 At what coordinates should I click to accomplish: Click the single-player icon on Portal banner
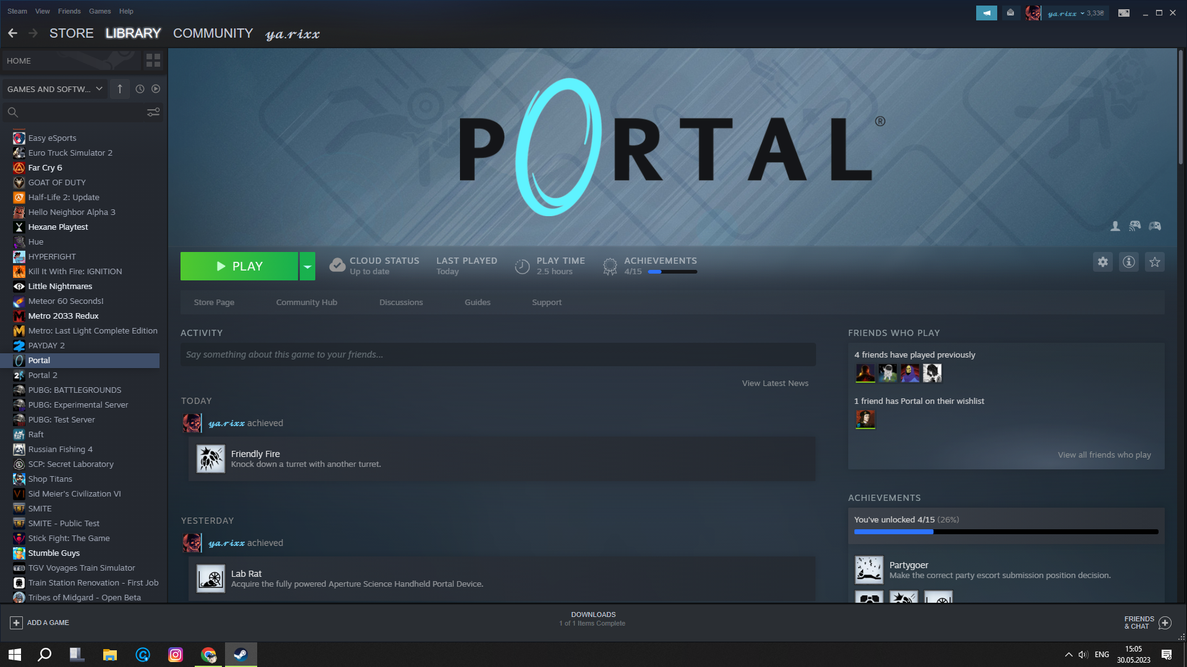pos(1115,226)
